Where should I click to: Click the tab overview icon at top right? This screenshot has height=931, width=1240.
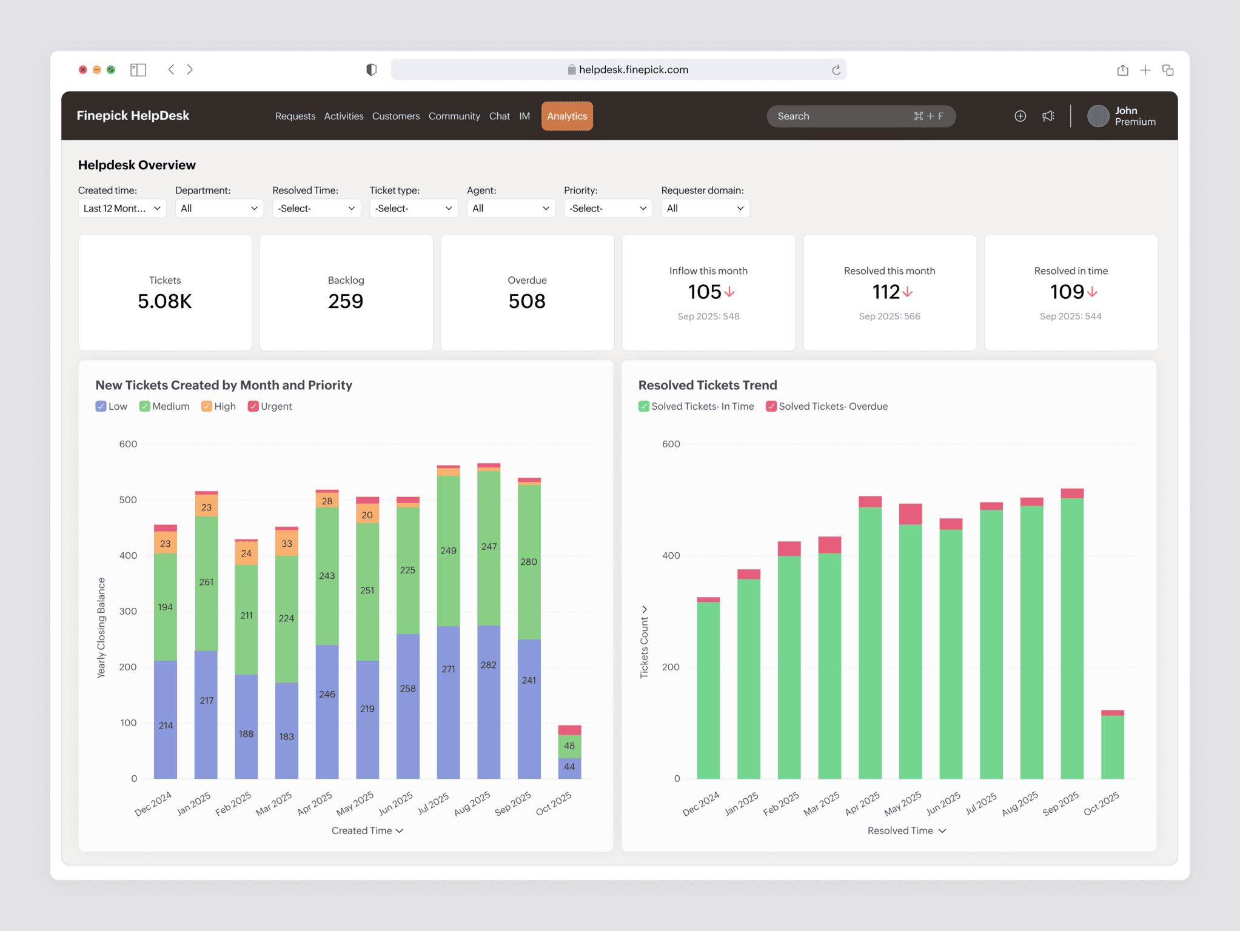coord(1168,70)
